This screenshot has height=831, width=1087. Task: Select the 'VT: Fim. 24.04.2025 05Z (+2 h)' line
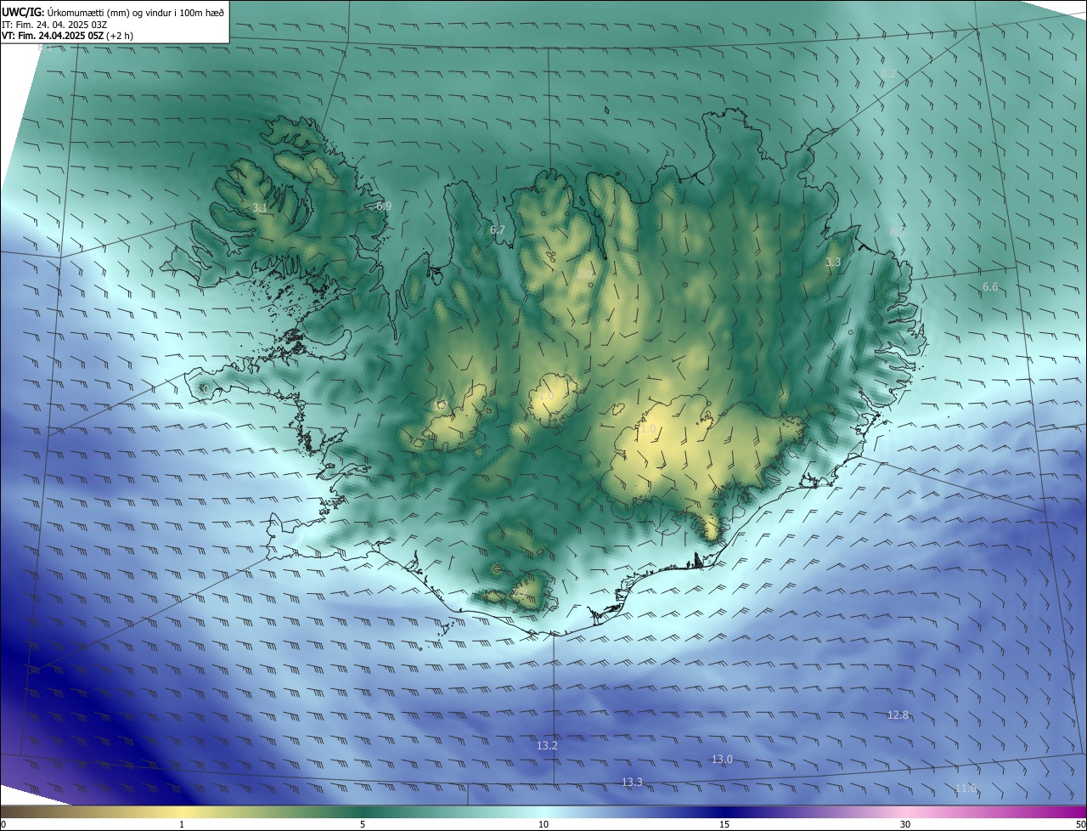pyautogui.click(x=67, y=36)
